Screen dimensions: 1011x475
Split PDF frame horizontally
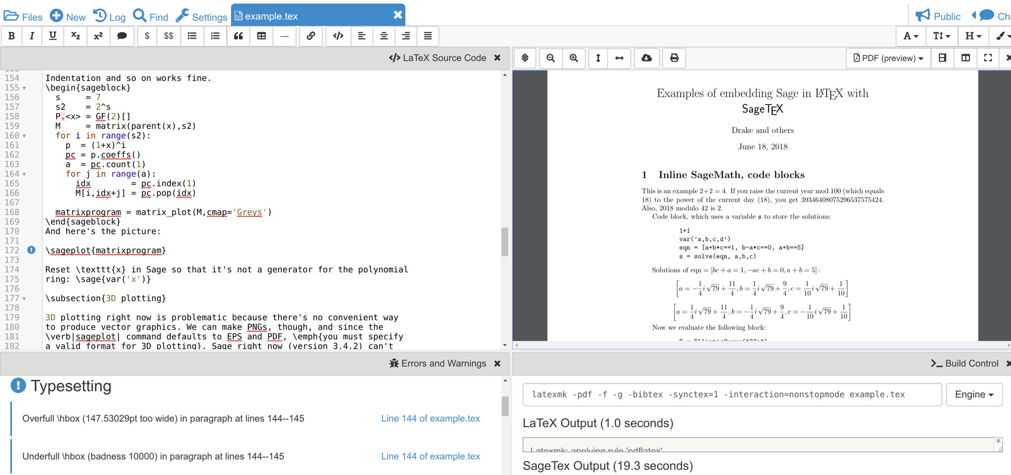(x=942, y=58)
